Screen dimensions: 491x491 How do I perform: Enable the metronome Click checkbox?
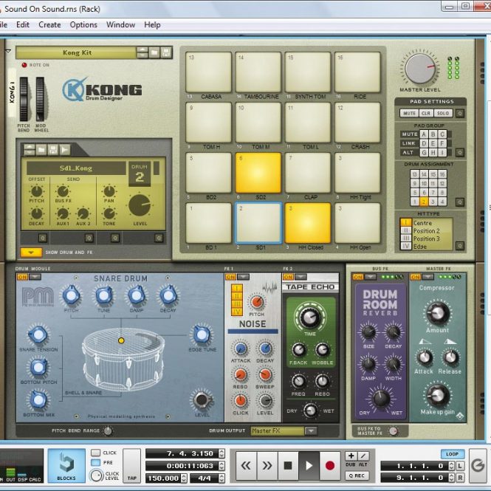(x=95, y=453)
